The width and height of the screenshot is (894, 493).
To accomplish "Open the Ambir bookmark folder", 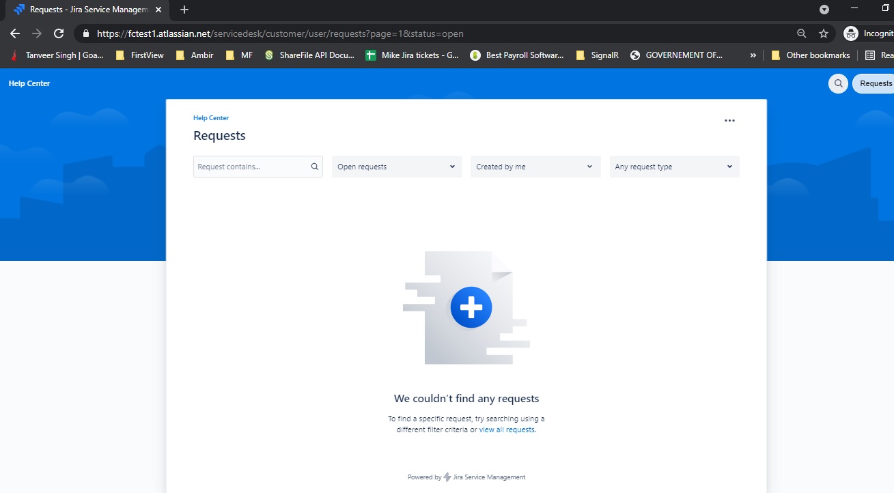I will point(195,55).
